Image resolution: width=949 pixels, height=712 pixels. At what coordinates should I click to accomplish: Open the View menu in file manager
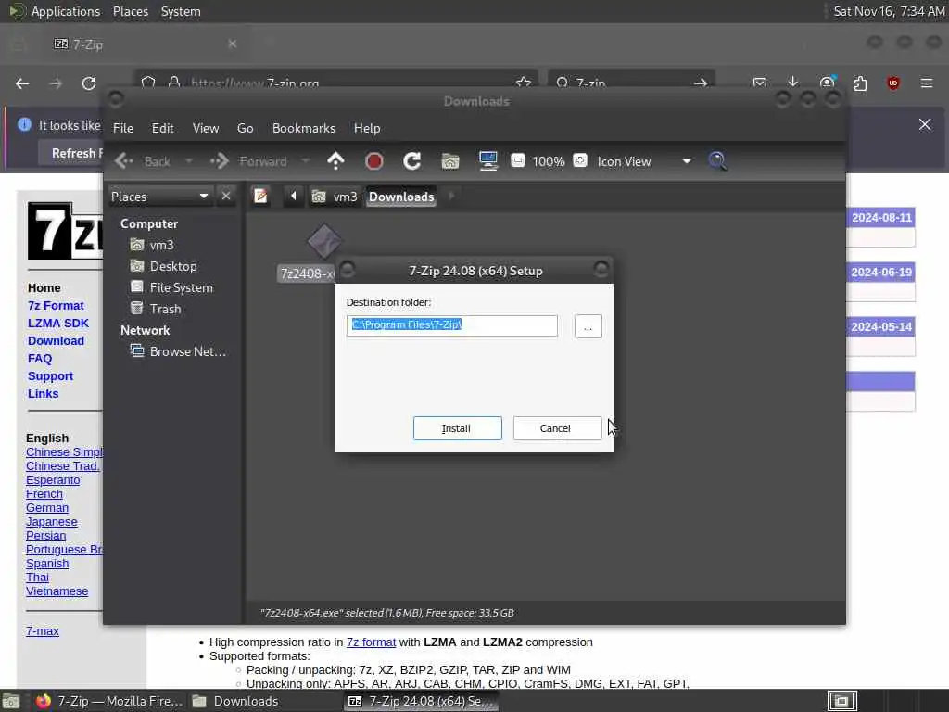206,128
